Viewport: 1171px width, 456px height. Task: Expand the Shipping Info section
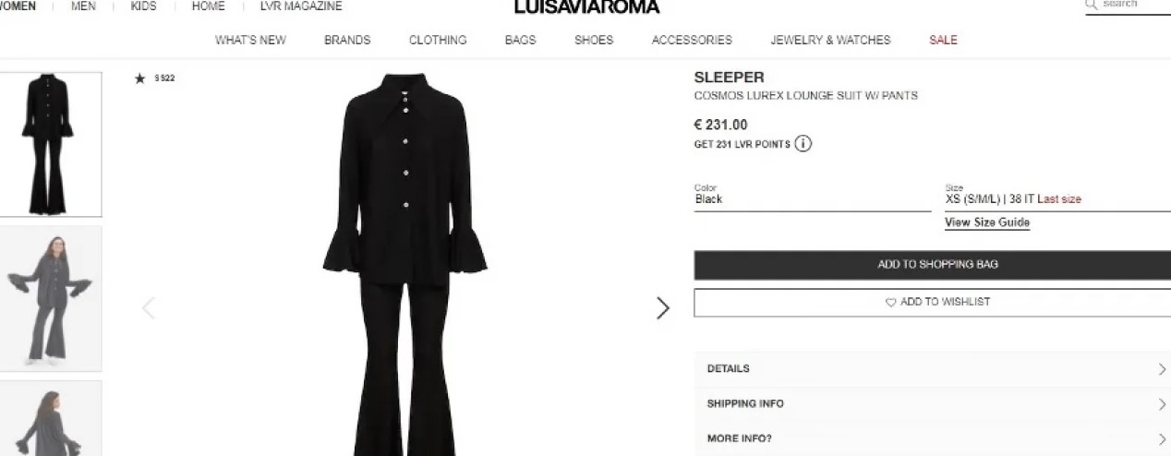point(932,404)
